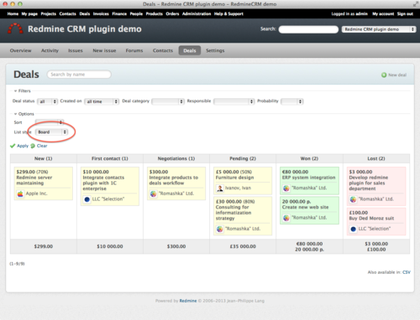Click Romashka avatar on $3 000.00 lost deal
420x320 pixels.
click(353, 199)
